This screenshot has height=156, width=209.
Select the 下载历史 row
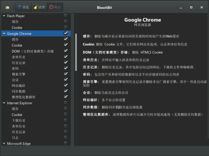(x=19, y=120)
